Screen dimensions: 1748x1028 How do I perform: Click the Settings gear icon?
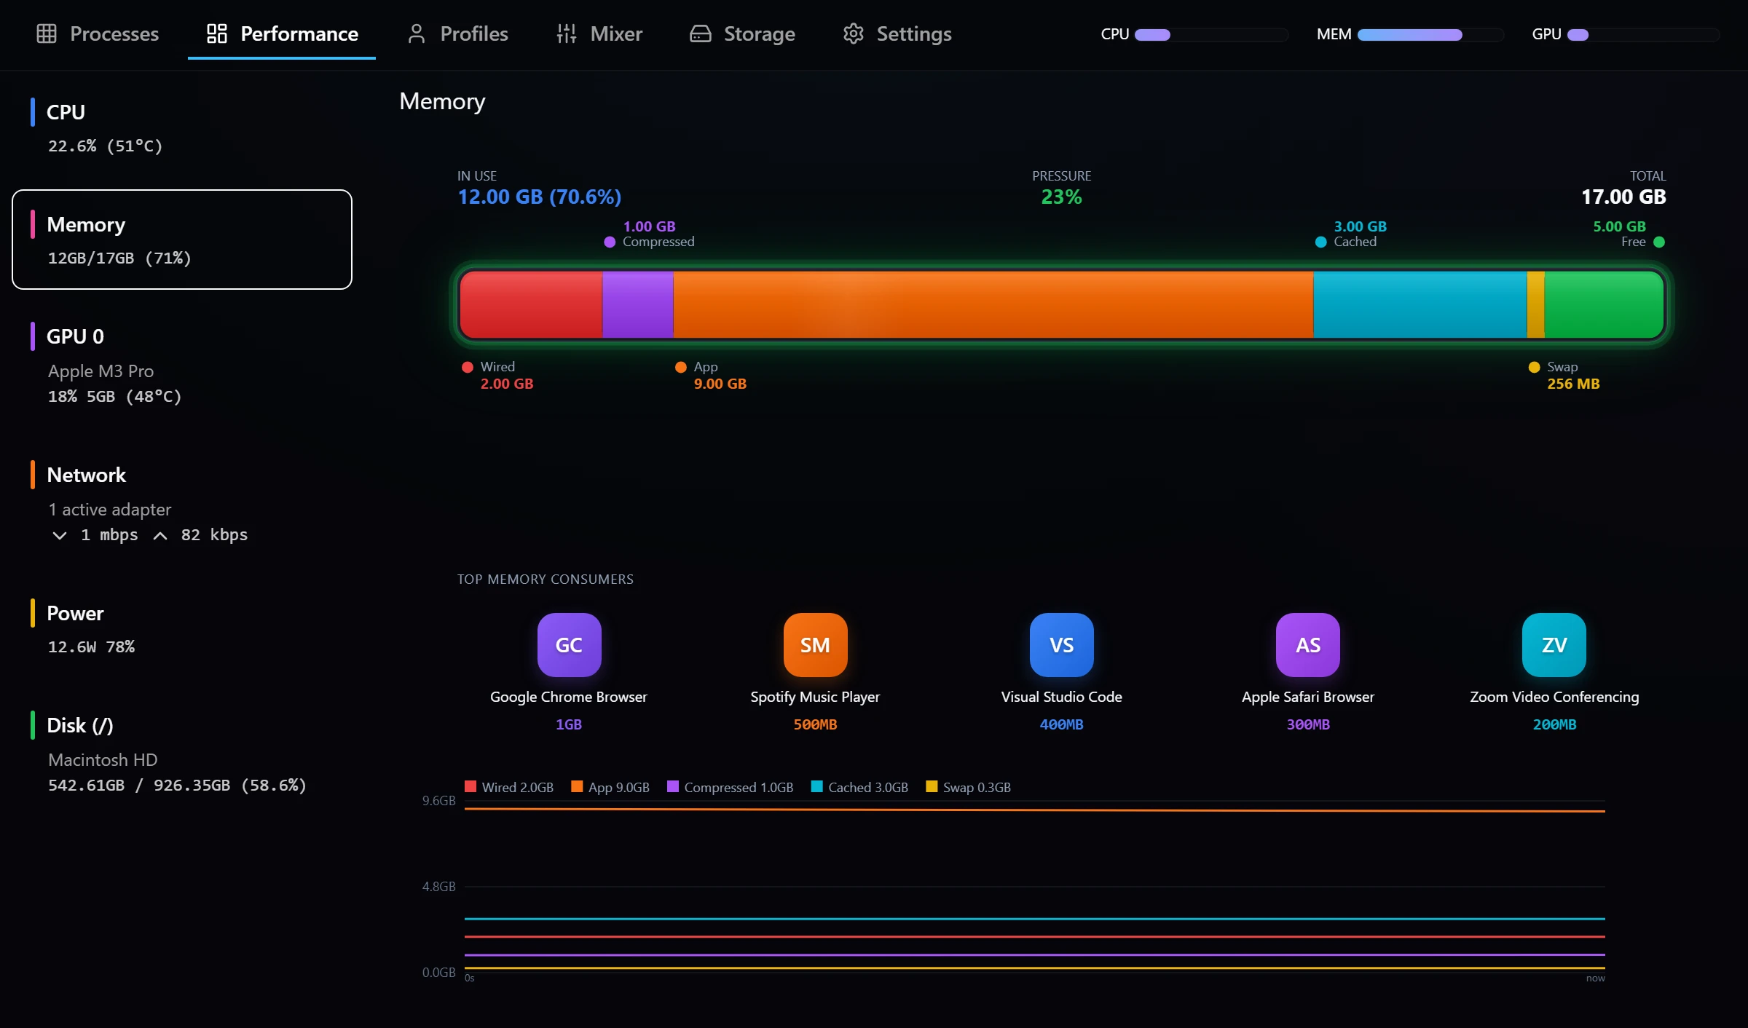(x=853, y=33)
